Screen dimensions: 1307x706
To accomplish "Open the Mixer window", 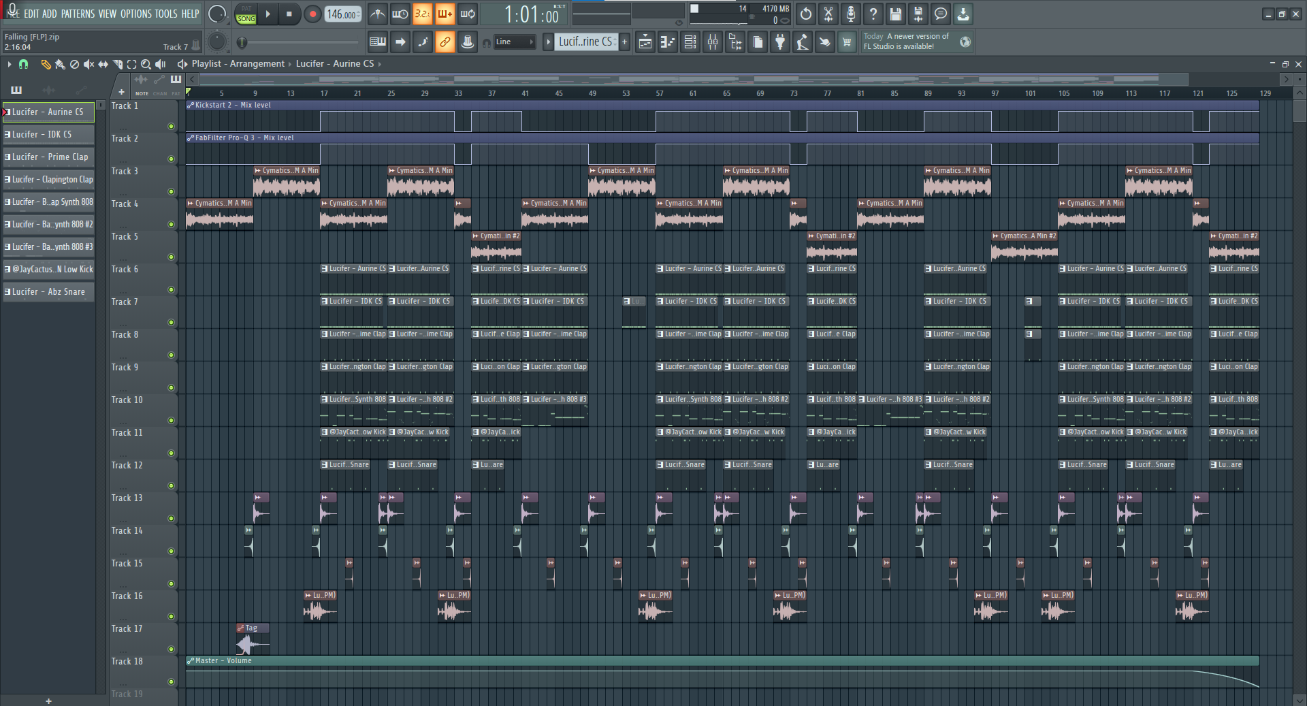I will pos(713,42).
